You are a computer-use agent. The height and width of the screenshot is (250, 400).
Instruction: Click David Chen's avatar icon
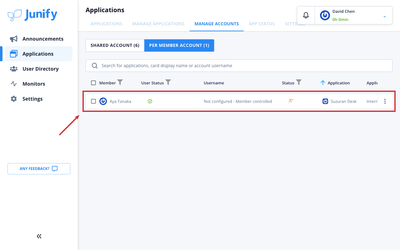325,15
